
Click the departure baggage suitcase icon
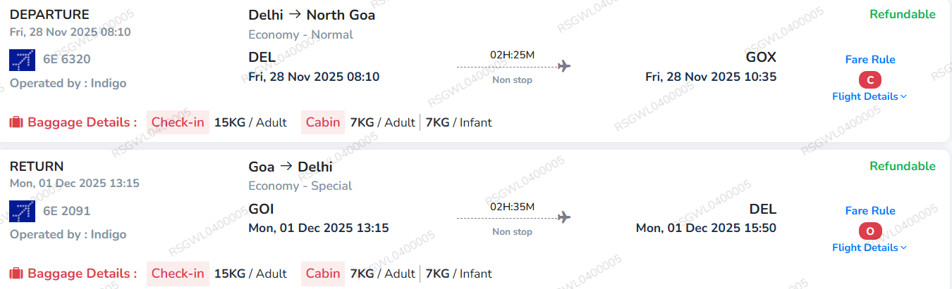16,122
